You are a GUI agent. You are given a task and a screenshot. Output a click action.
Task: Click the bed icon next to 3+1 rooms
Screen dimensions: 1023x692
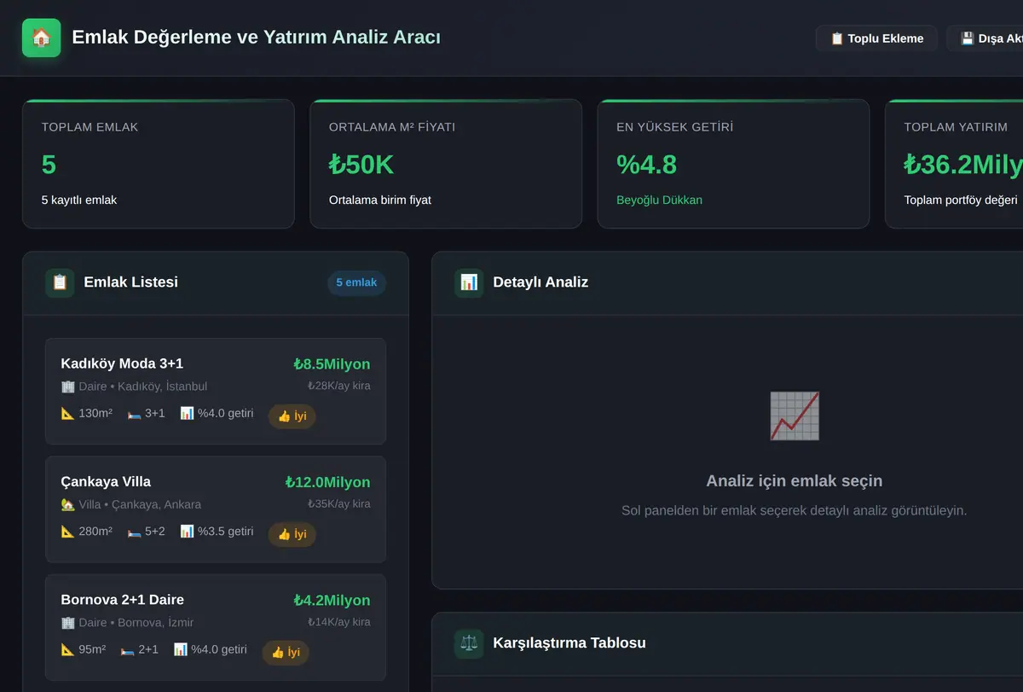pos(135,414)
